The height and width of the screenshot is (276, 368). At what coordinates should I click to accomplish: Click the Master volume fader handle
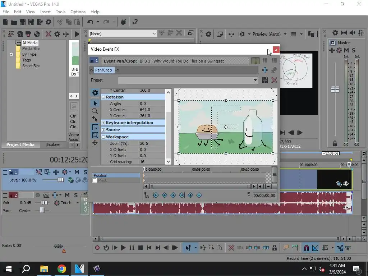click(335, 89)
